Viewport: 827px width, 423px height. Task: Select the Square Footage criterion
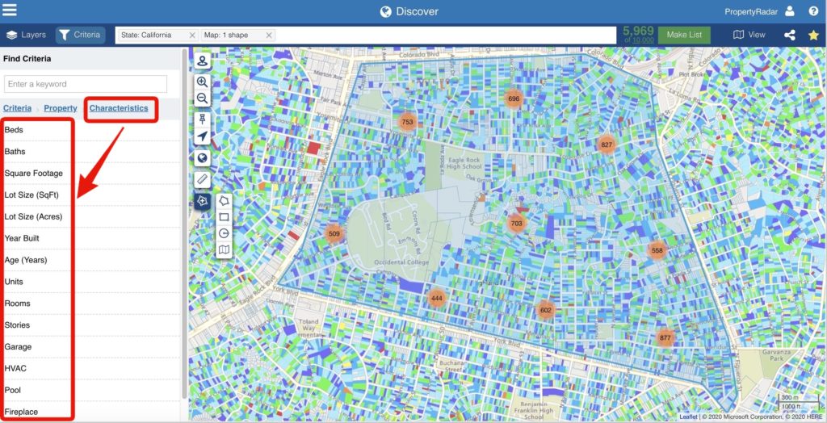pyautogui.click(x=90, y=173)
